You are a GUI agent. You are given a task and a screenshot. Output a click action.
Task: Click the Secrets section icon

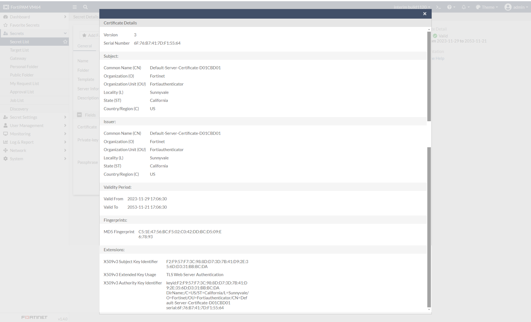5,33
